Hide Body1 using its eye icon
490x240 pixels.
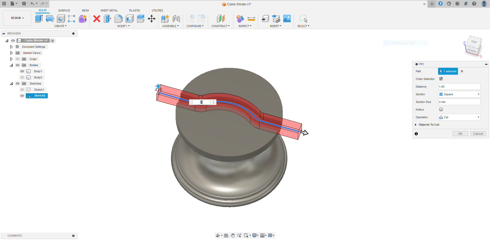[x=22, y=71]
